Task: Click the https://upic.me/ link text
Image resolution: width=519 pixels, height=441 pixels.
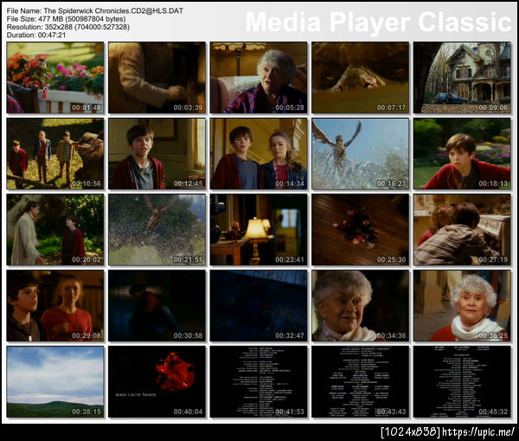Action: click(x=478, y=431)
